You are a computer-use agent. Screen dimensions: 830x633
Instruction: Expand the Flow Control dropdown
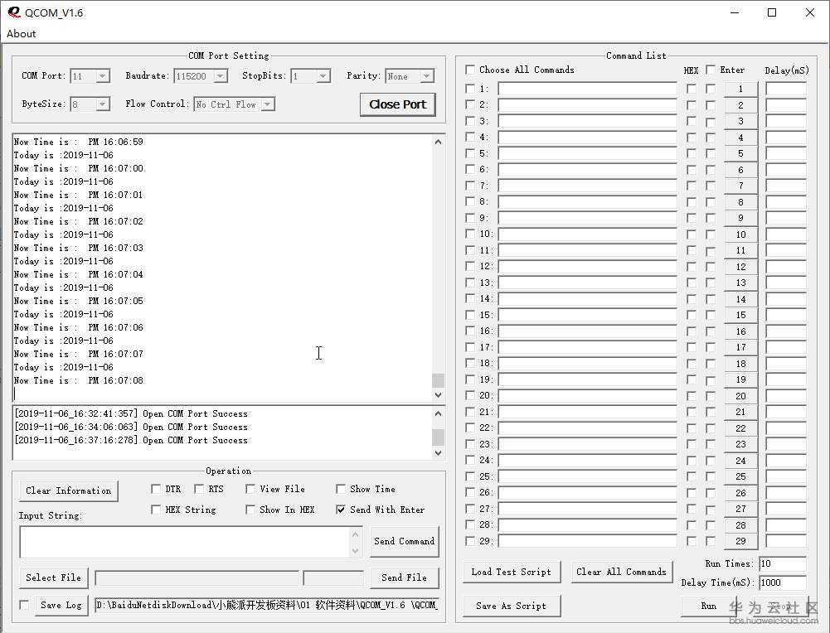point(268,104)
